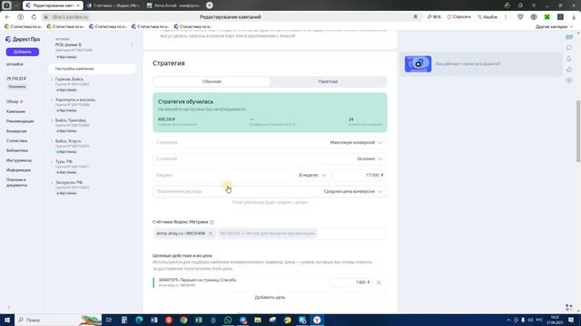Screen dimensions: 581x326
Task: Open the Библиотека sidebar section
Action: 17,150
